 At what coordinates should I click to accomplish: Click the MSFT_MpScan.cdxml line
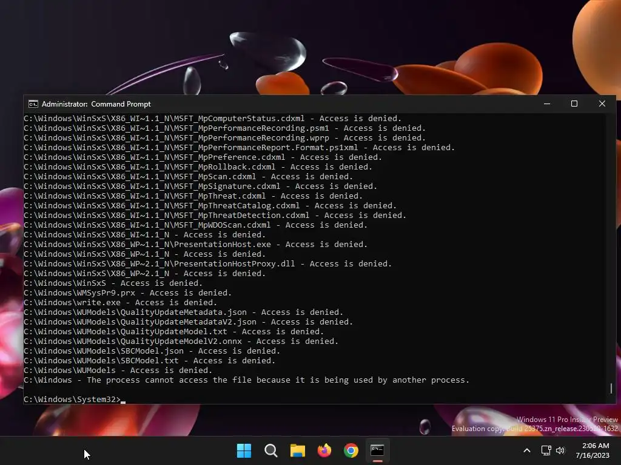(x=188, y=177)
